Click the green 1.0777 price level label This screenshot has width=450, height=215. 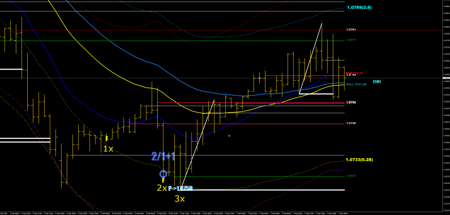pyautogui.click(x=351, y=40)
